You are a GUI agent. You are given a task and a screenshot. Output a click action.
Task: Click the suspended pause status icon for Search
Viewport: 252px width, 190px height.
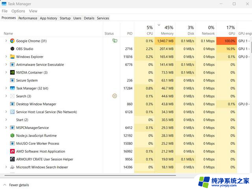(x=115, y=96)
